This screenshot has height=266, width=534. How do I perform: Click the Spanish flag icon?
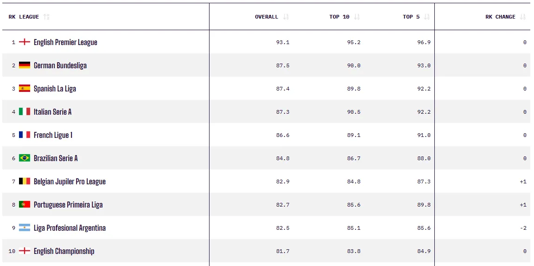pyautogui.click(x=25, y=88)
